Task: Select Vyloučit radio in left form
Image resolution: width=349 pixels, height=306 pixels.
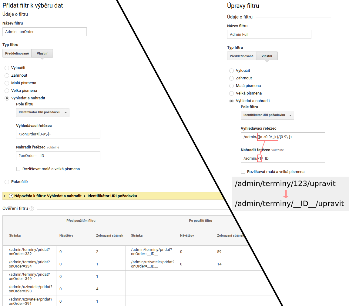Action: [x=7, y=68]
